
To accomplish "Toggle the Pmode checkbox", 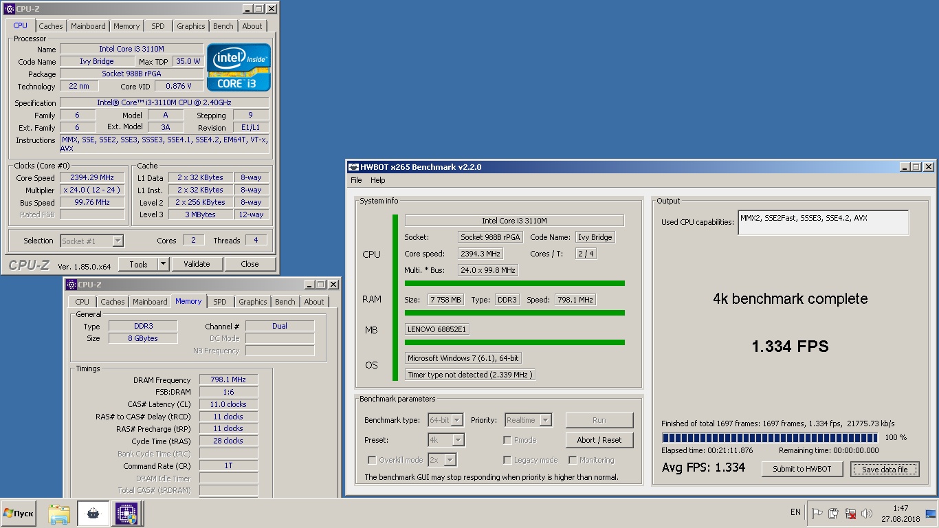I will click(x=507, y=440).
